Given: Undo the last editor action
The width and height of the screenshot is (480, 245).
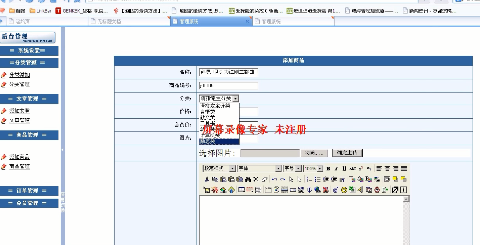Looking at the screenshot, I should pyautogui.click(x=274, y=179).
